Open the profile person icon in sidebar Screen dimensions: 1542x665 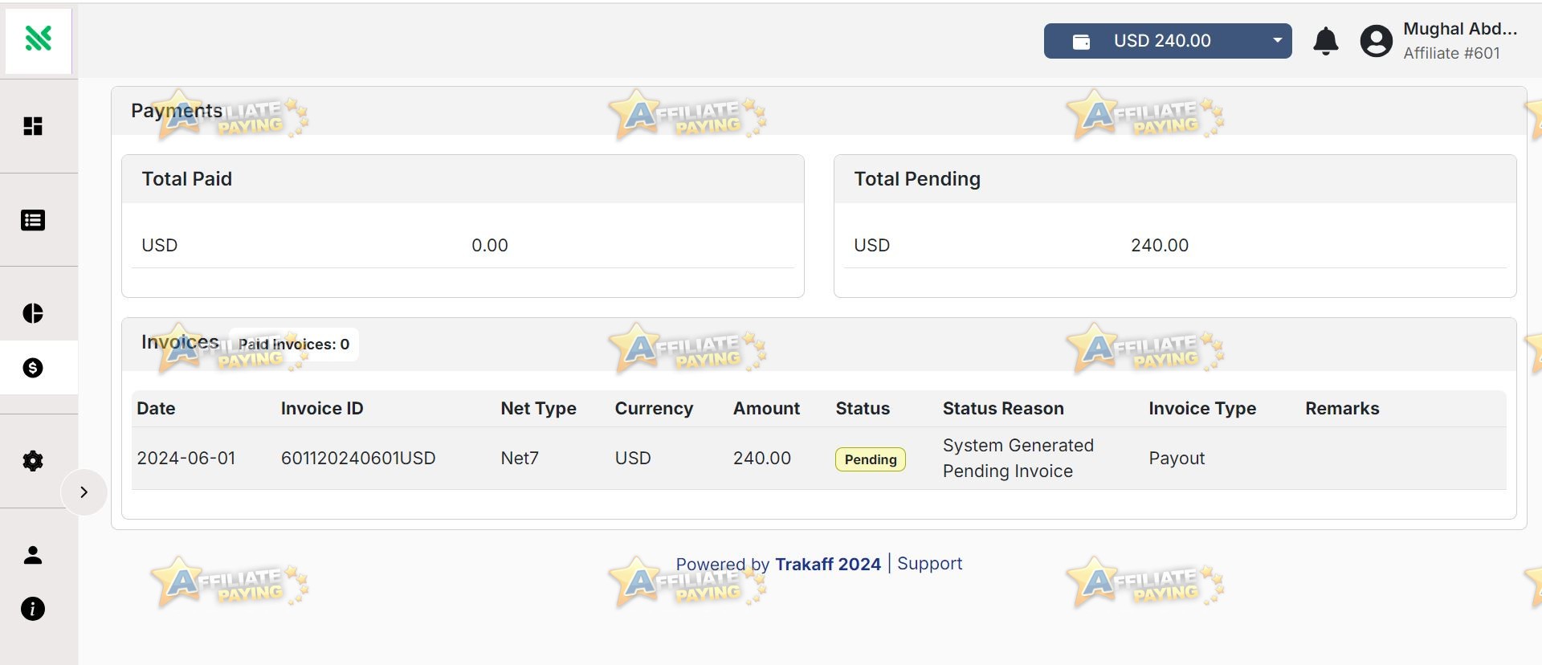point(33,555)
